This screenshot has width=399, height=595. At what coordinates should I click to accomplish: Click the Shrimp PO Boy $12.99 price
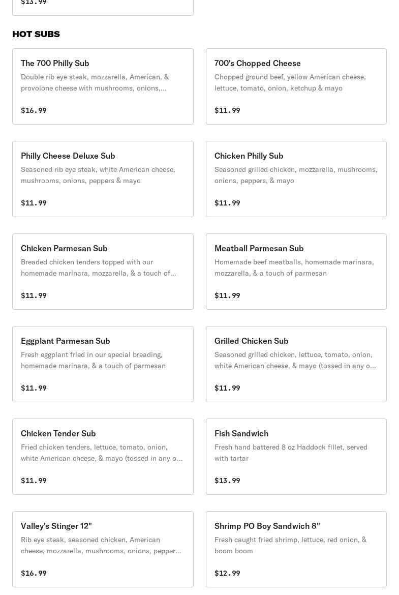tap(227, 573)
